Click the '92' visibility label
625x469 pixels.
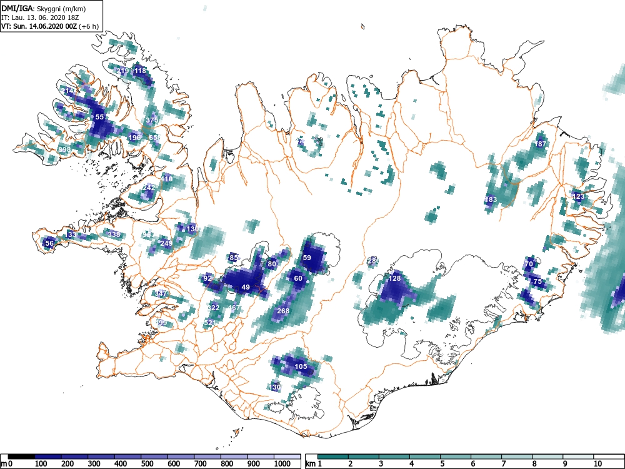pyautogui.click(x=207, y=278)
